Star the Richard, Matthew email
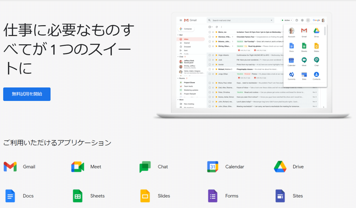 coord(213,69)
